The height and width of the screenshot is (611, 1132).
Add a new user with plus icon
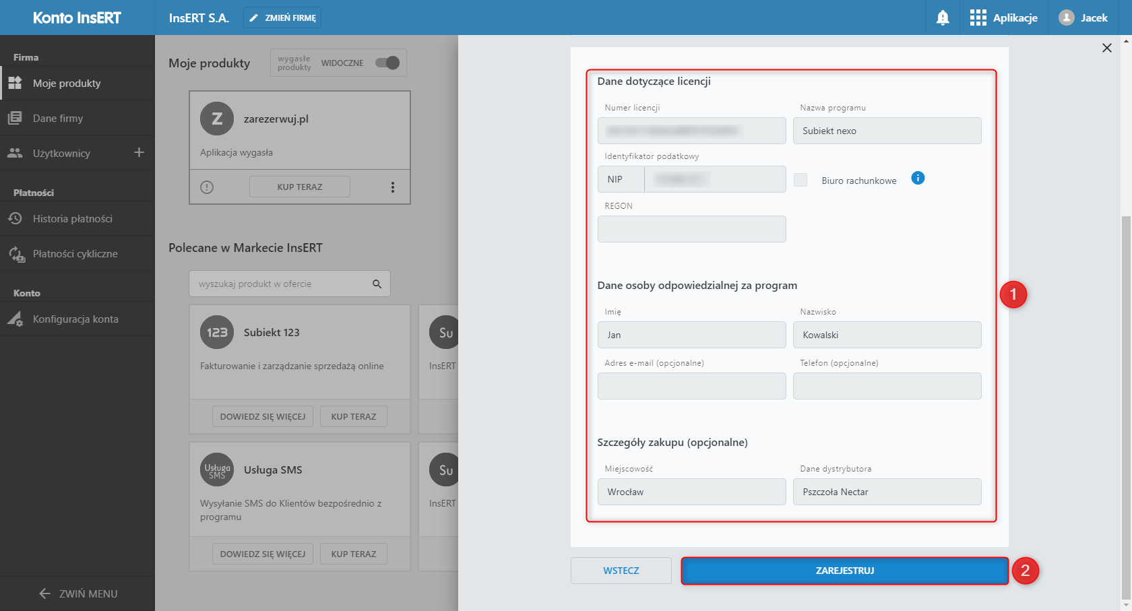click(139, 153)
